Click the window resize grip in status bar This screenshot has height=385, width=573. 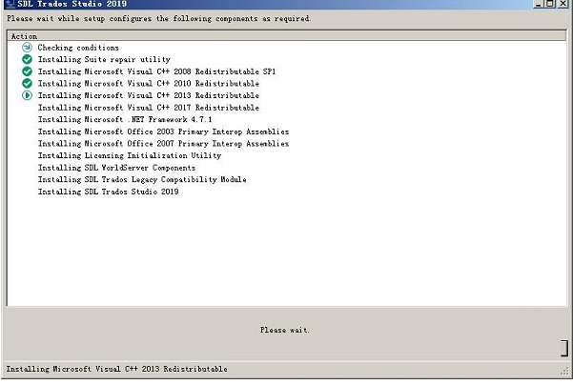click(565, 371)
